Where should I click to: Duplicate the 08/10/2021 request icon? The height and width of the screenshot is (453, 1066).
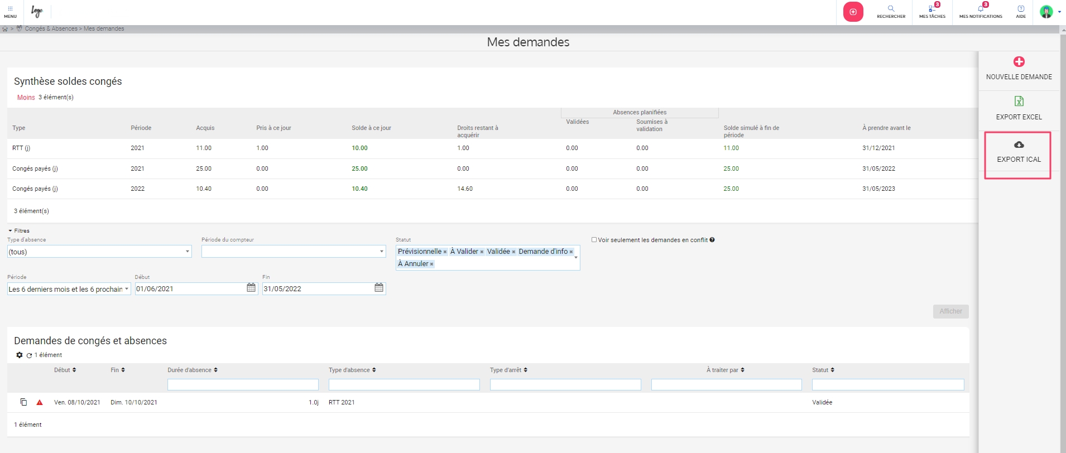23,402
